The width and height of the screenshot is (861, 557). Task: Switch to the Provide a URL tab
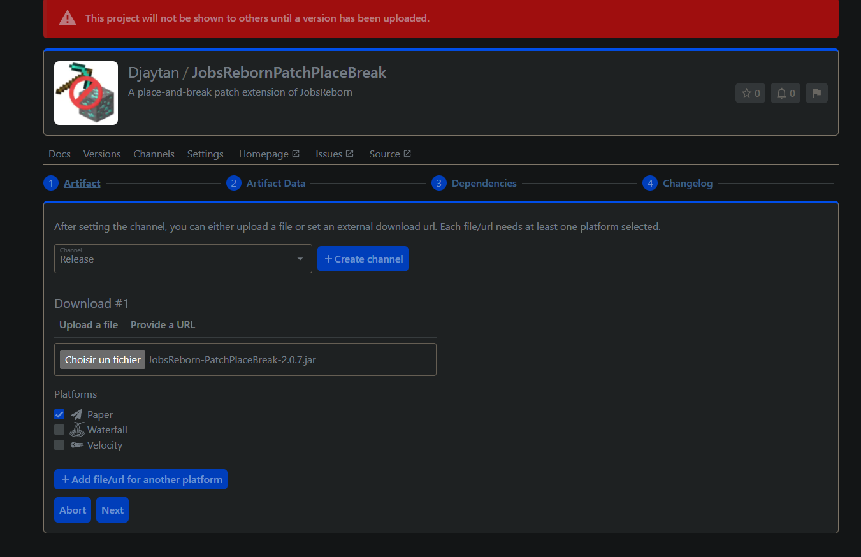click(x=163, y=324)
